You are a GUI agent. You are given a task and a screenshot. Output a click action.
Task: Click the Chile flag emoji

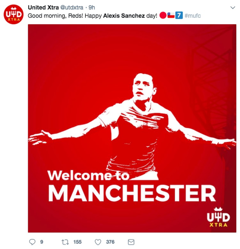171,15
